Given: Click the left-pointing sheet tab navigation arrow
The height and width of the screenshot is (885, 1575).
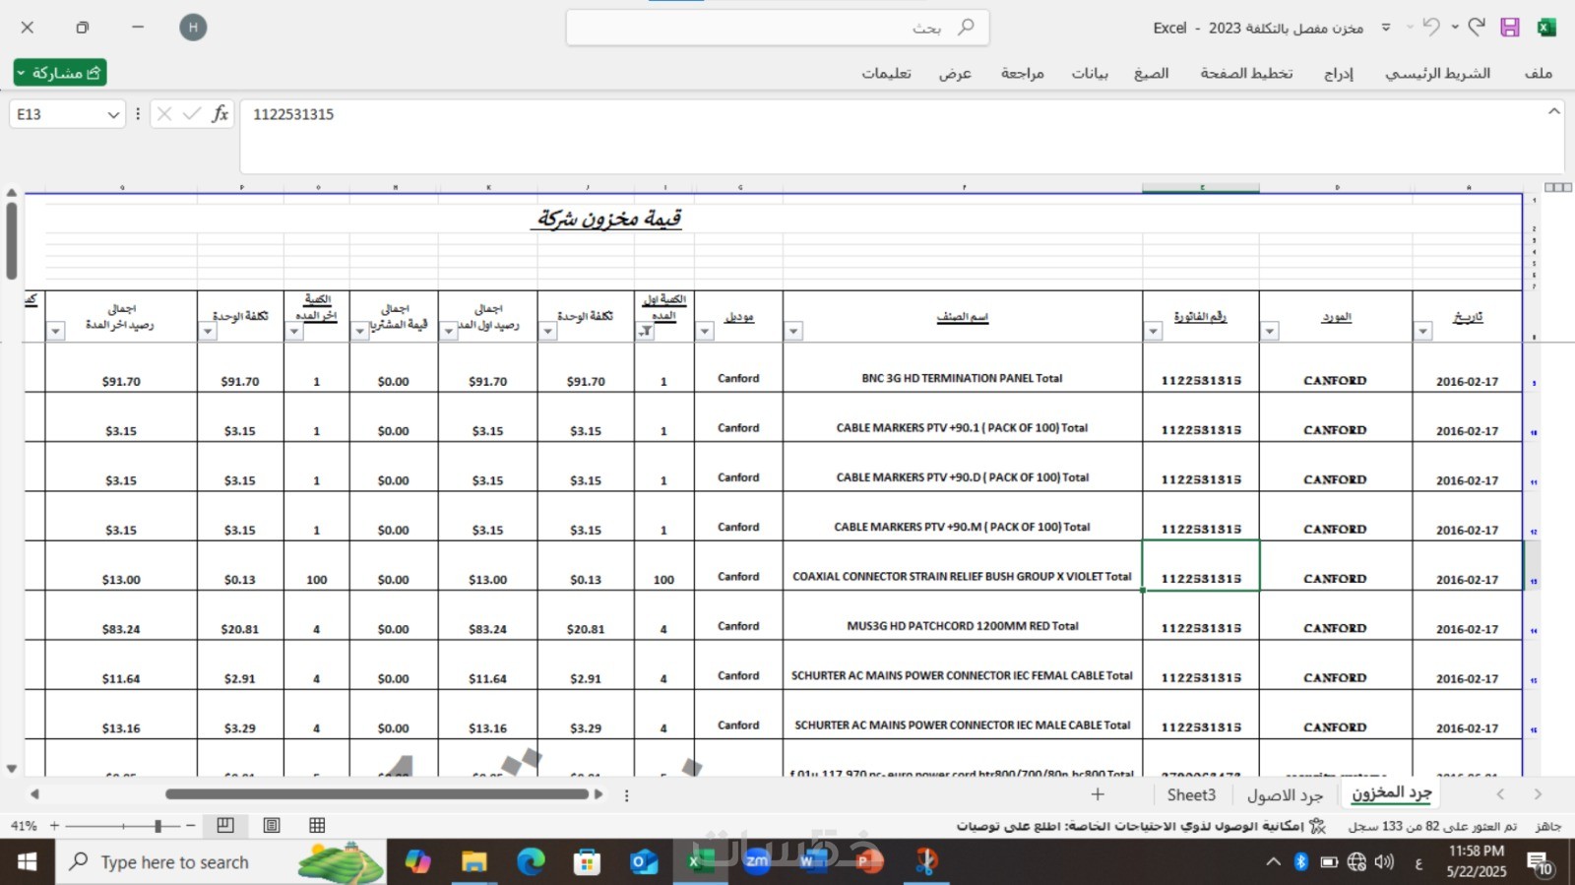Looking at the screenshot, I should click(x=1501, y=794).
